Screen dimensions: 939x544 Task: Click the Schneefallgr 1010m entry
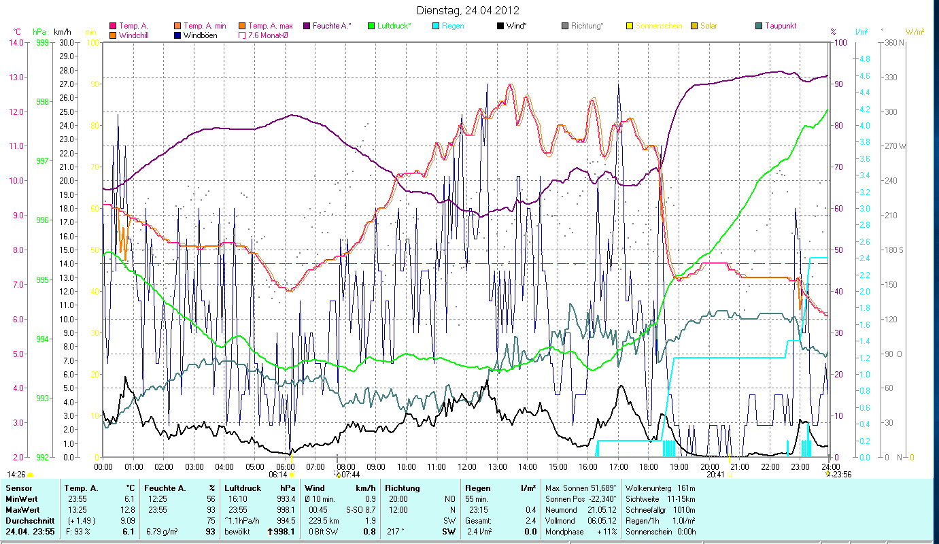click(x=660, y=510)
